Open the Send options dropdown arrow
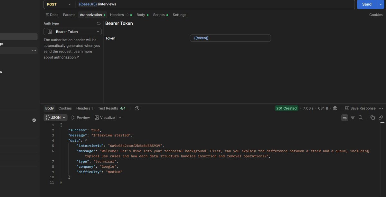The height and width of the screenshot is (197, 386). (x=381, y=5)
